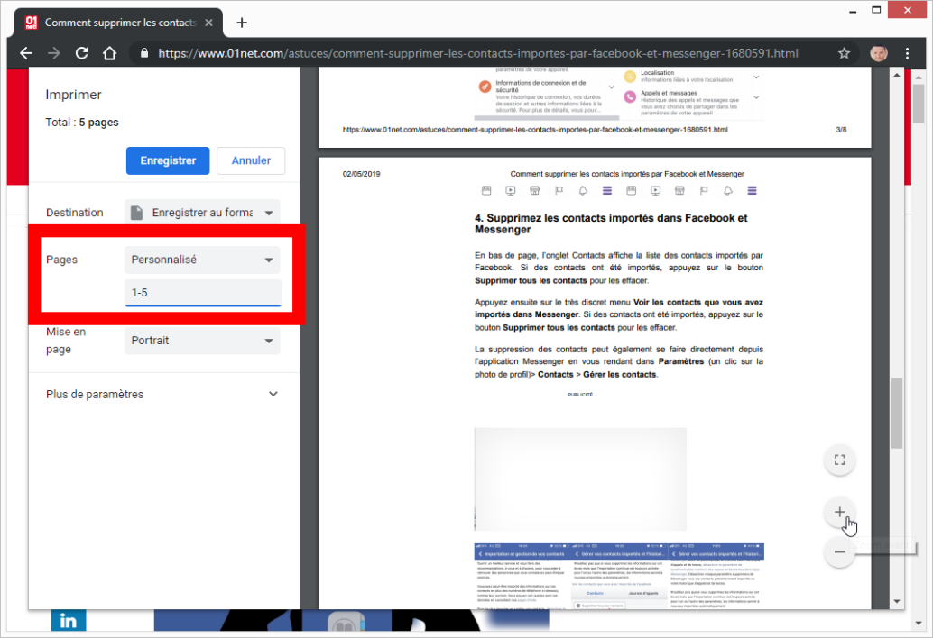The width and height of the screenshot is (933, 638).
Task: Click the preview footer URL text
Action: coord(535,130)
